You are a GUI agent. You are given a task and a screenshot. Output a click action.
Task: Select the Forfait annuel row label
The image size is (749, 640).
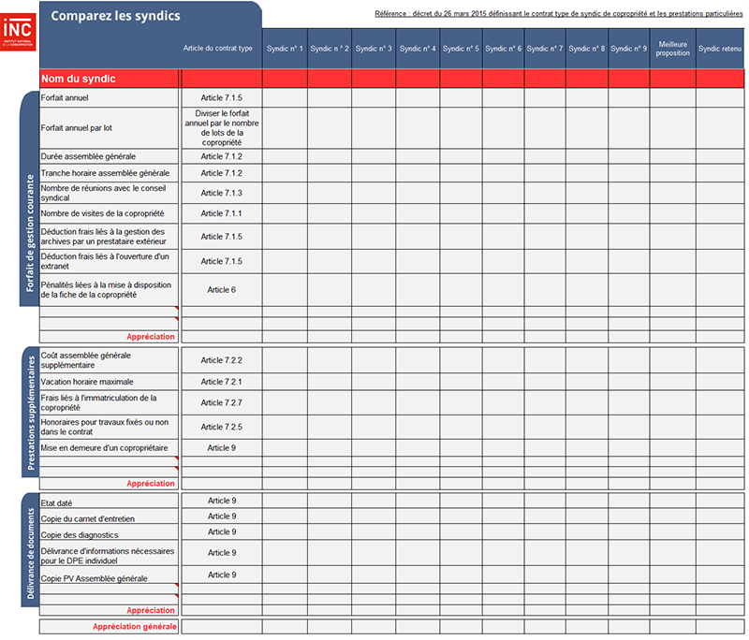click(x=65, y=97)
